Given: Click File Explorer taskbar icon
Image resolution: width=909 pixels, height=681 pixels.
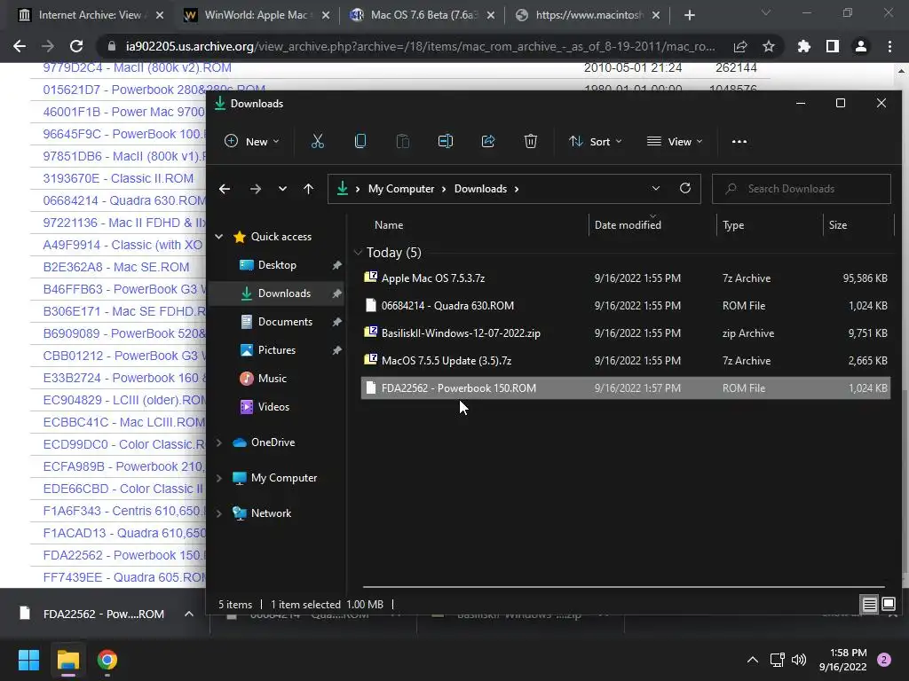Looking at the screenshot, I should point(67,660).
